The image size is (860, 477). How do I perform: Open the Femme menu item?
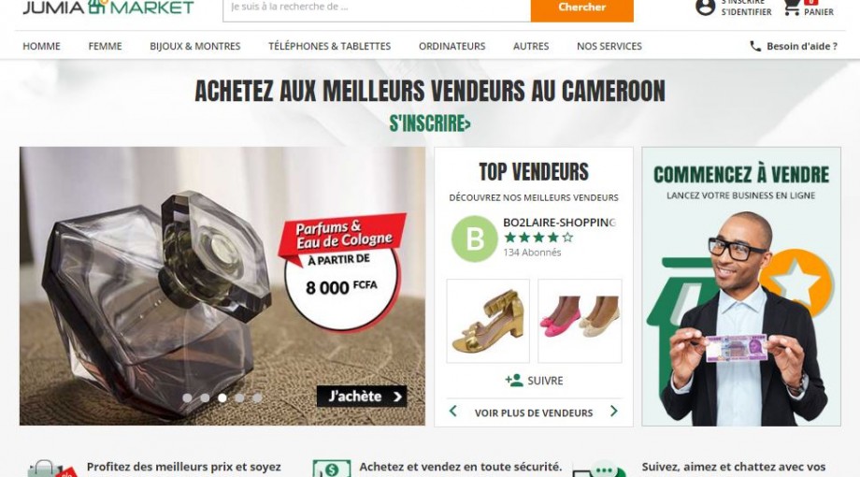105,46
